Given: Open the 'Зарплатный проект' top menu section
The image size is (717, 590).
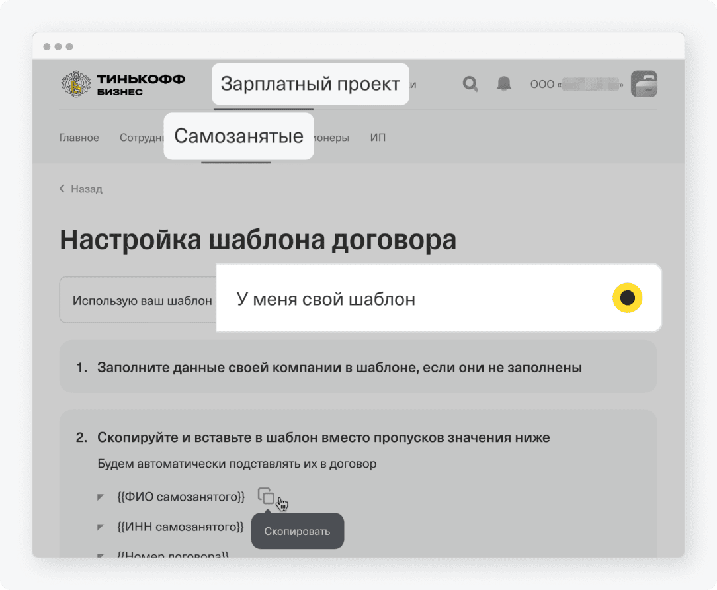Looking at the screenshot, I should [310, 85].
